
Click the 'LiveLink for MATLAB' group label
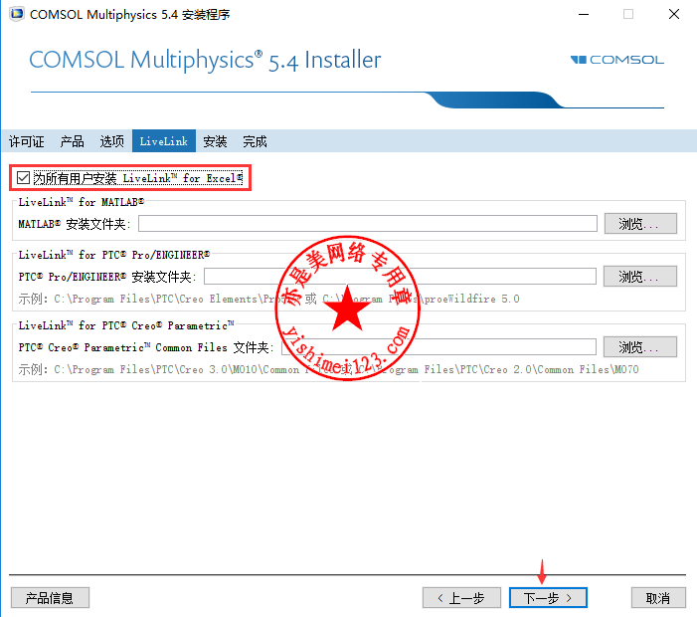tap(82, 202)
